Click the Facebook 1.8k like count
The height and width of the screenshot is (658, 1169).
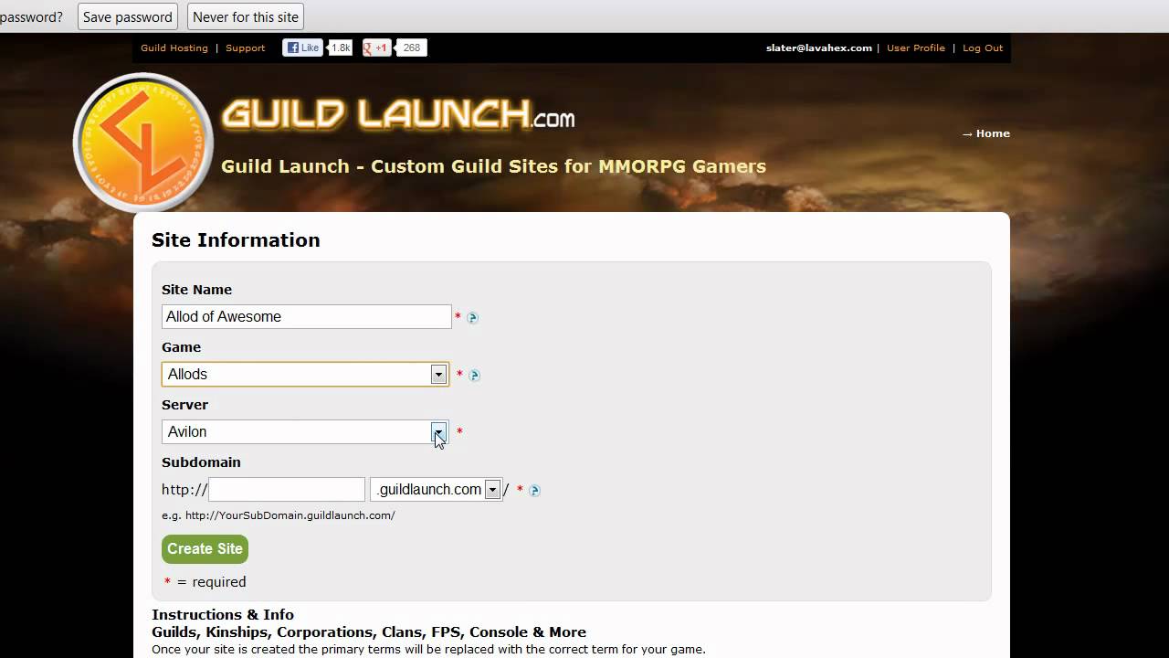(x=340, y=48)
